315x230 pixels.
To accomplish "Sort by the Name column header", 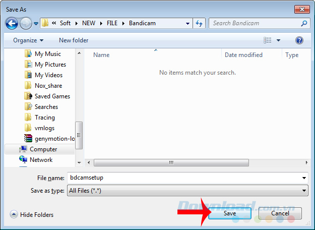I will (101, 55).
